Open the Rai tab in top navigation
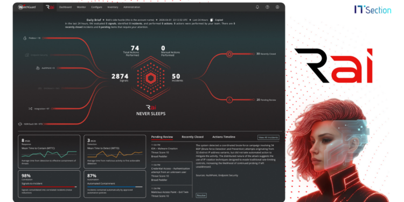 pos(50,7)
